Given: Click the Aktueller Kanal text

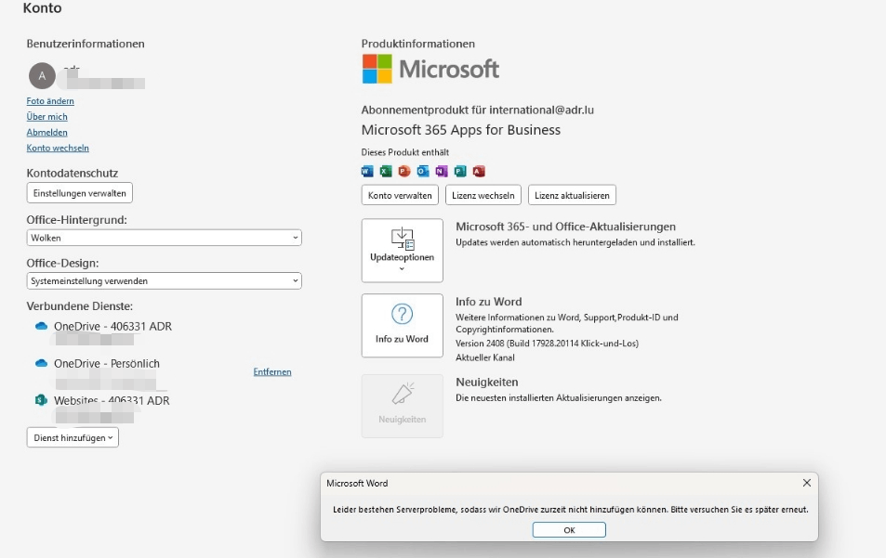Looking at the screenshot, I should tap(484, 357).
